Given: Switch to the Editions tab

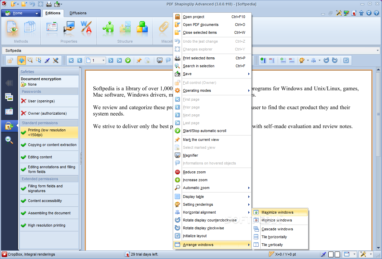Looking at the screenshot, I should [x=53, y=13].
